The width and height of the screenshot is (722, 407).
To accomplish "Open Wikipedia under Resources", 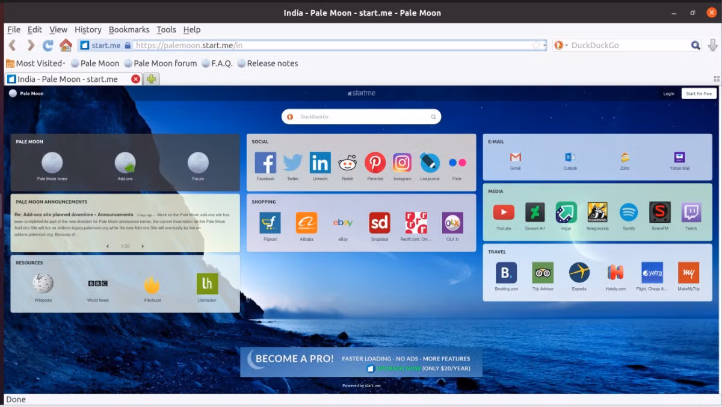I will 43,284.
